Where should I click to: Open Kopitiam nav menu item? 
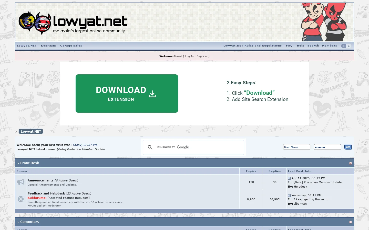click(48, 46)
